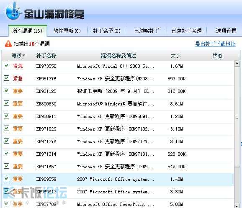The width and height of the screenshot is (242, 208).
Task: Click the vertical scrollbar thumb
Action: [237, 116]
